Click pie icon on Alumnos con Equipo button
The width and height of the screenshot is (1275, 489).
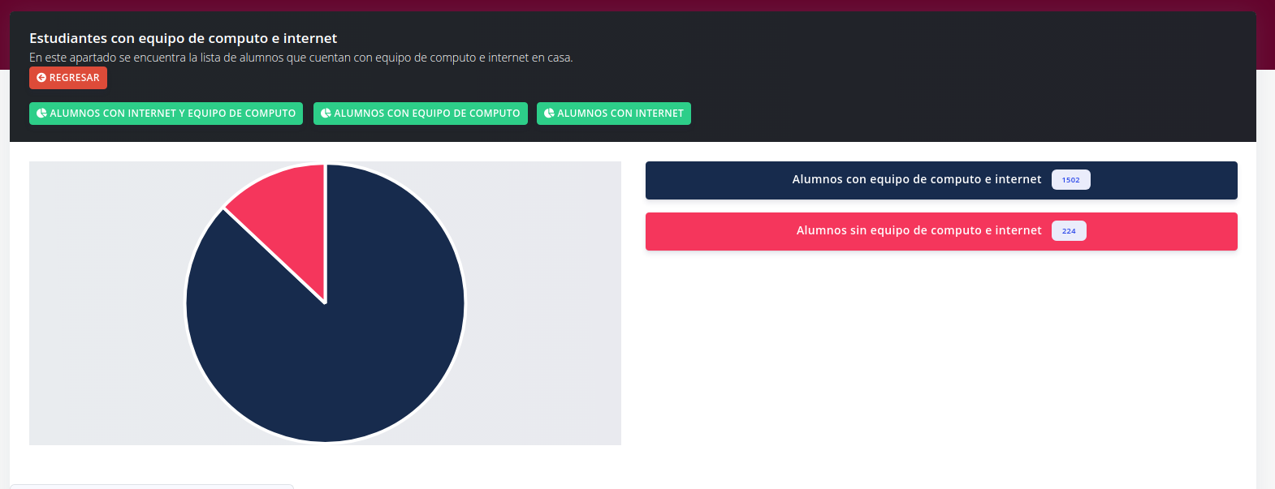[x=326, y=114]
